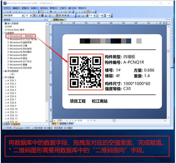This screenshot has width=176, height=163.
Task: Click the 松江南站 text on label
Action: coord(100,101)
